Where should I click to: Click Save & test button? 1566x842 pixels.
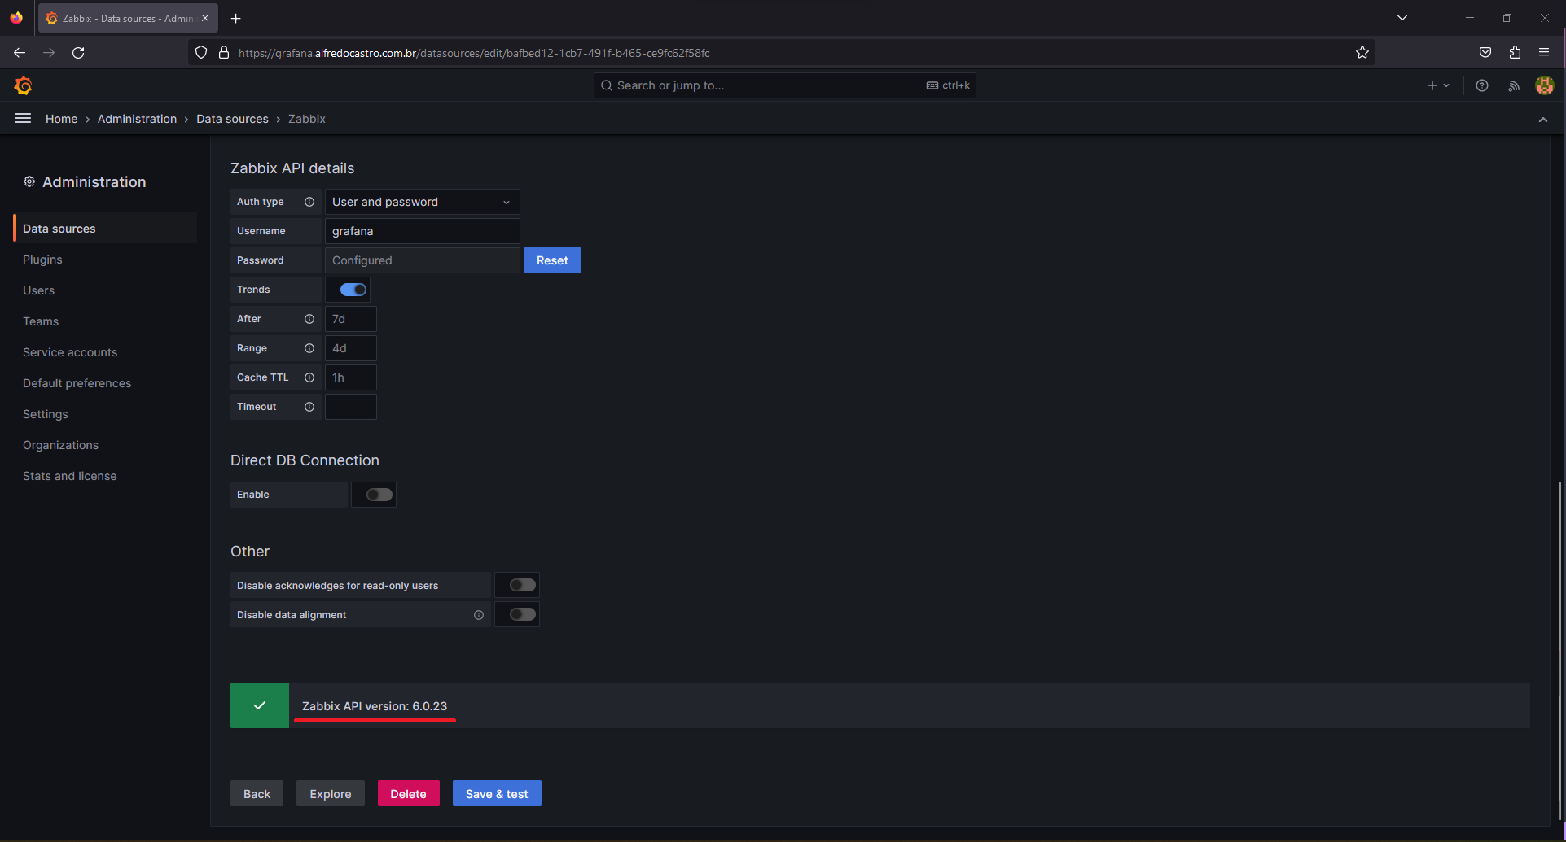(x=497, y=794)
